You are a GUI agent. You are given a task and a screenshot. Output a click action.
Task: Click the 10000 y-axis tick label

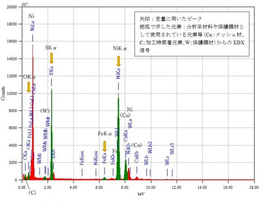[12, 93]
